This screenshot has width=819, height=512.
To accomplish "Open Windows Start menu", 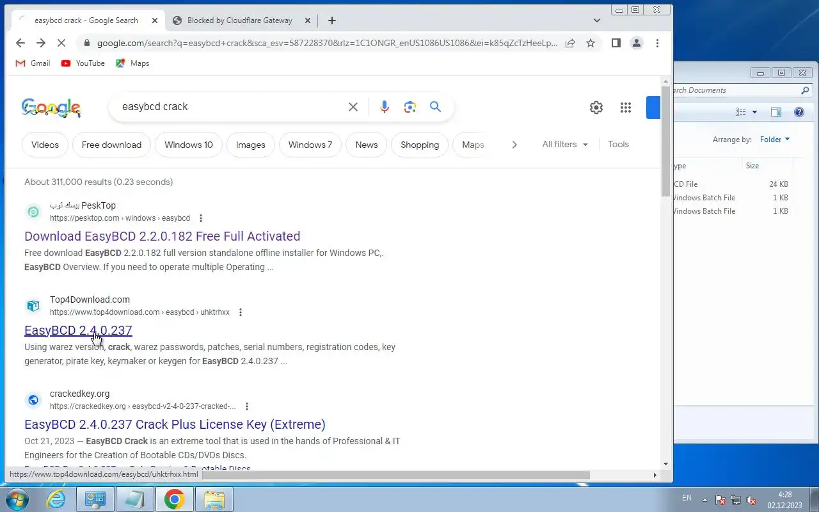I will click(x=16, y=499).
